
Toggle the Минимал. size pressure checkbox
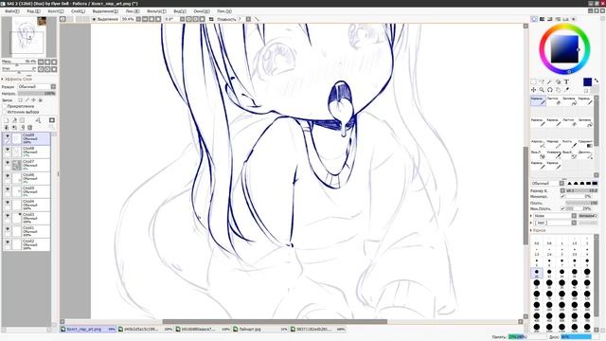tap(562, 196)
